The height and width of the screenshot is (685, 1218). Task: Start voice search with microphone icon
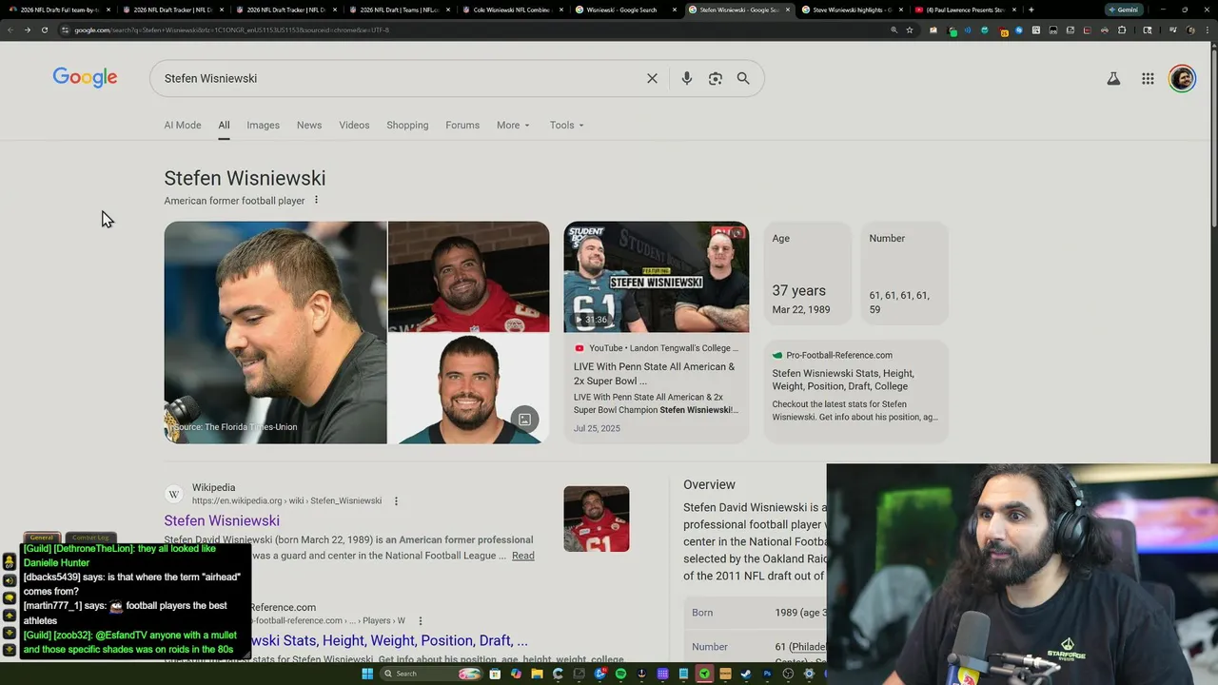click(x=686, y=78)
